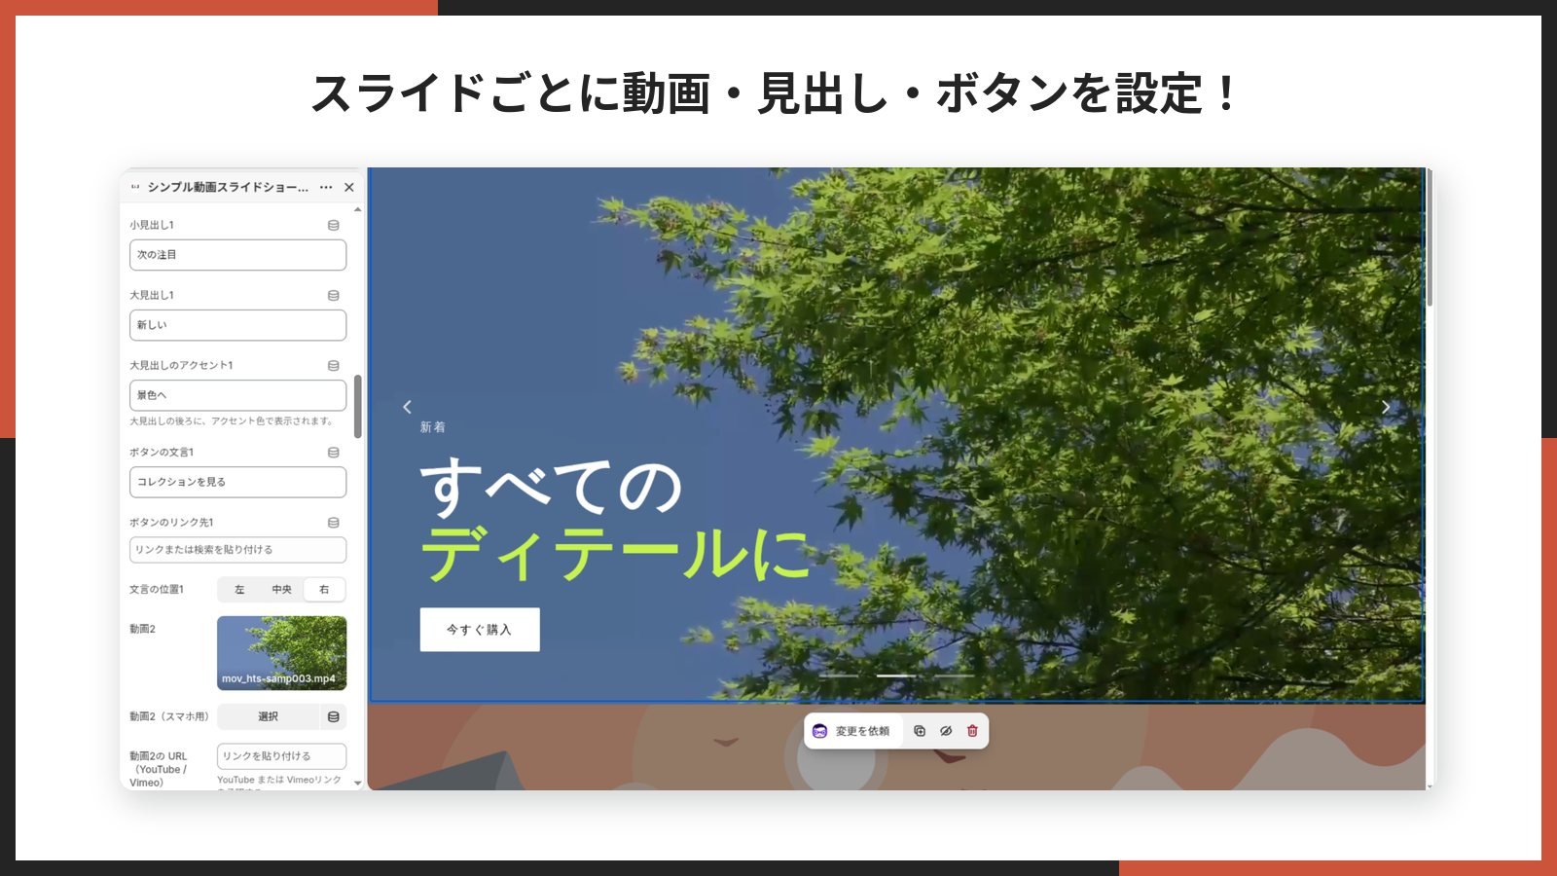Click the 小見出し1 field containing 次の注目
The width and height of the screenshot is (1557, 876).
click(237, 255)
